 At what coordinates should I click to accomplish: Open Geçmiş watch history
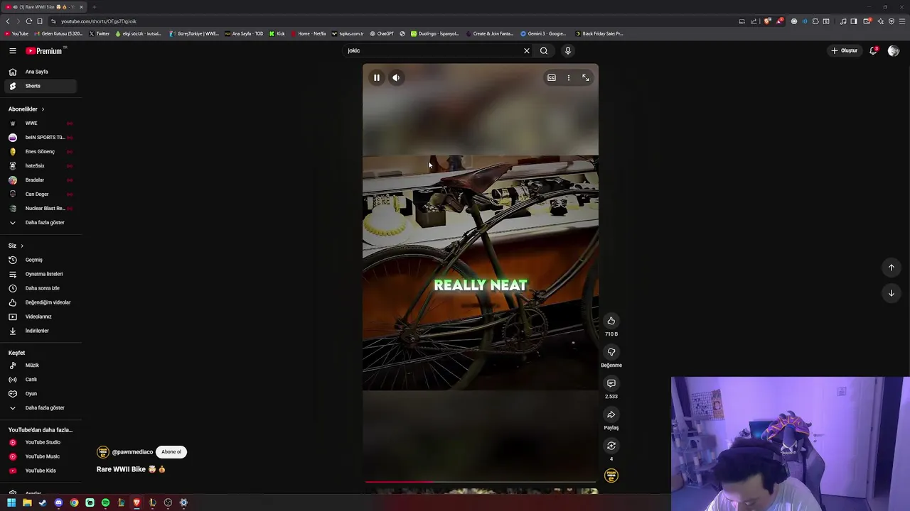coord(39,260)
